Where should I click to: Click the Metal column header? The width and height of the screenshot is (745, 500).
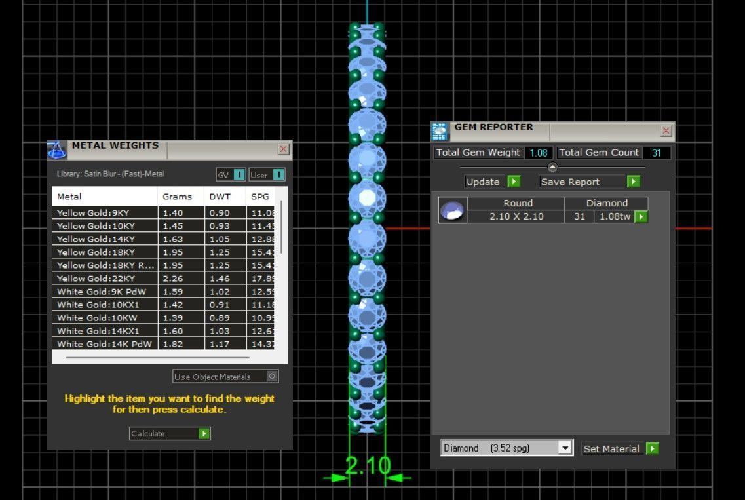(105, 197)
